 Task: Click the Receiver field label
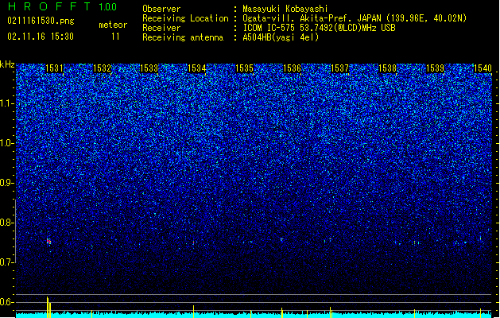click(161, 28)
